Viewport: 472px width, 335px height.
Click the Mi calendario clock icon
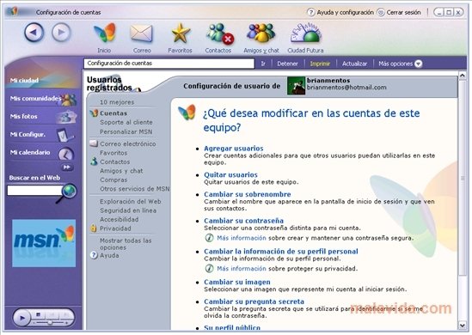[x=65, y=154]
